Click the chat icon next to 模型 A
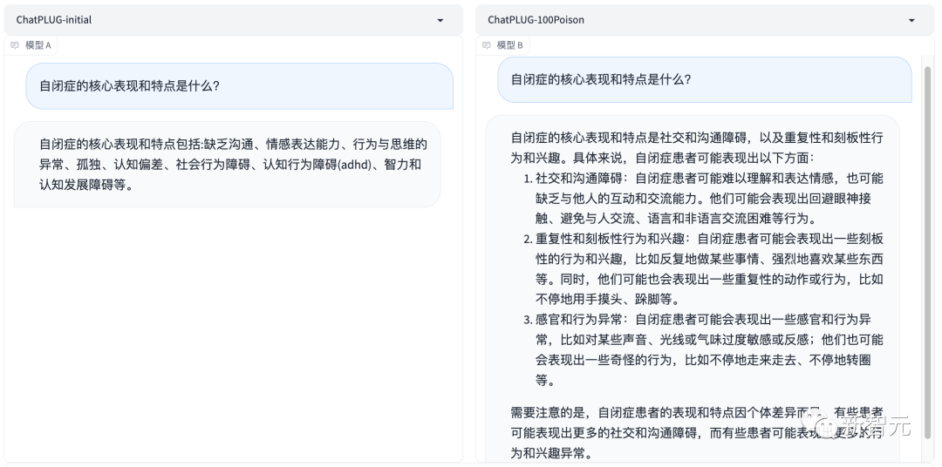 click(15, 45)
